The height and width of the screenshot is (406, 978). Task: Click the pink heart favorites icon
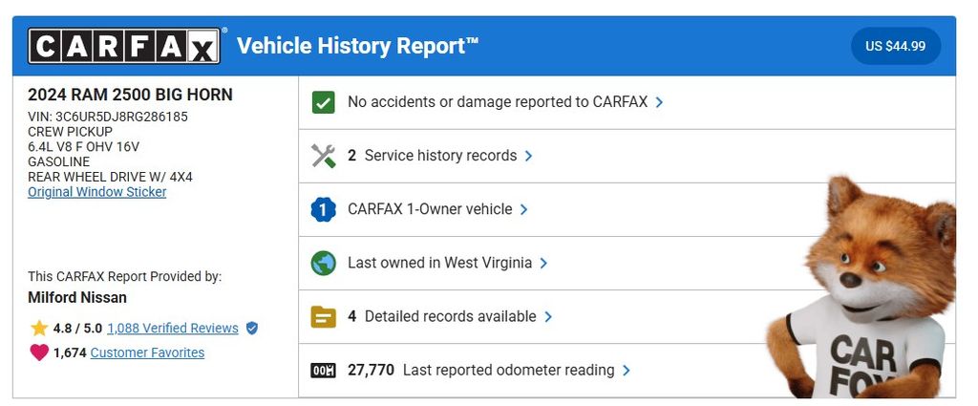point(39,353)
